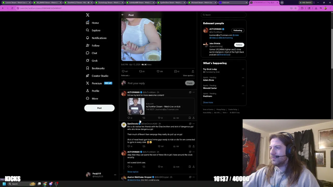Open the Follow page in the sidebar
The height and width of the screenshot is (187, 333).
click(x=93, y=45)
